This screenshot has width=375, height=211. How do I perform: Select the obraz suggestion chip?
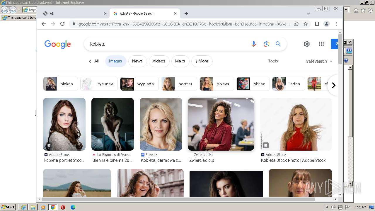click(x=253, y=84)
